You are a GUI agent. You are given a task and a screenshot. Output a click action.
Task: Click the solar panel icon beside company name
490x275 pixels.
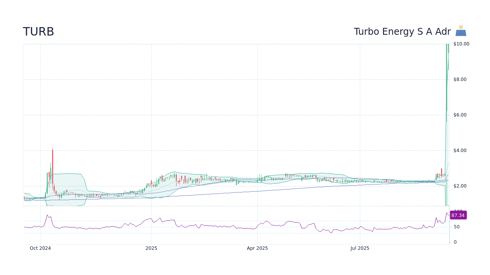point(461,31)
